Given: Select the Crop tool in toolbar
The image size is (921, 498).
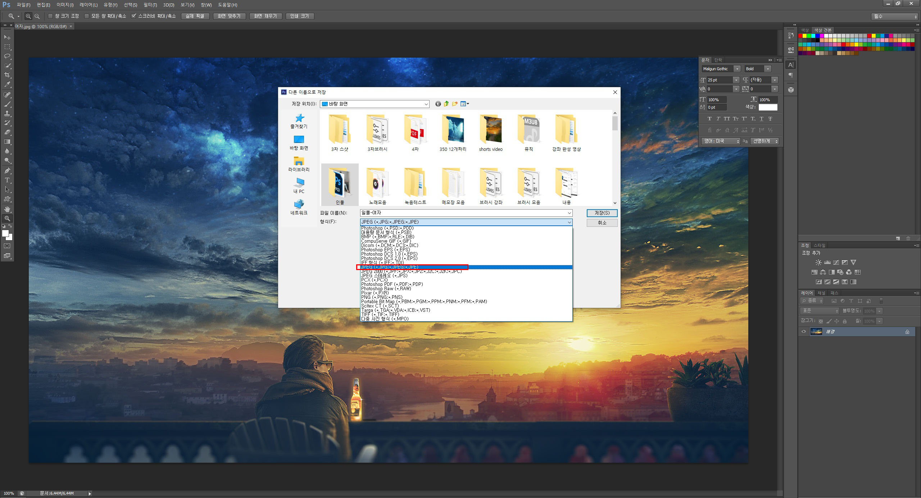Looking at the screenshot, I should coord(7,75).
